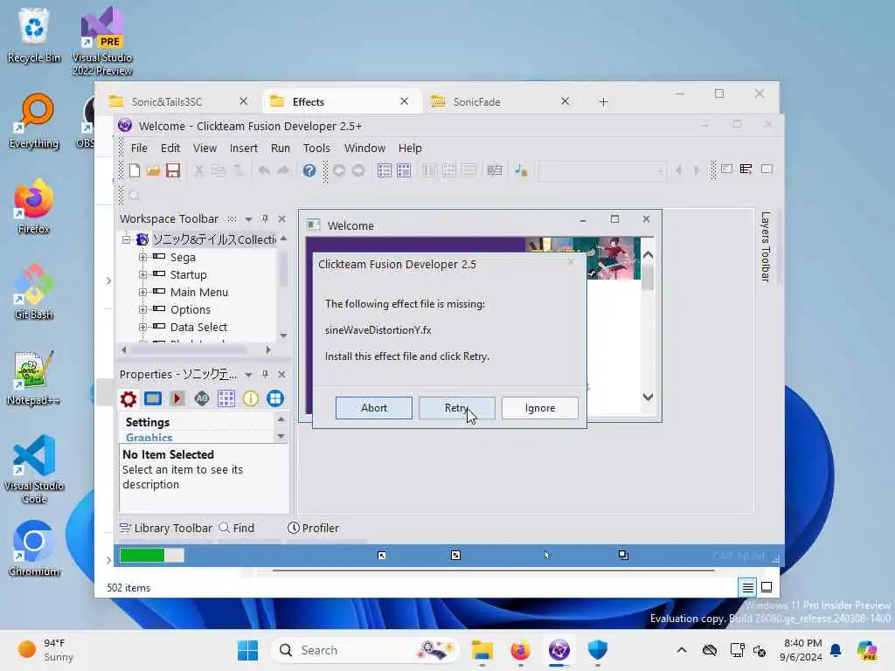Click the Data Elements music note icon

pyautogui.click(x=521, y=170)
